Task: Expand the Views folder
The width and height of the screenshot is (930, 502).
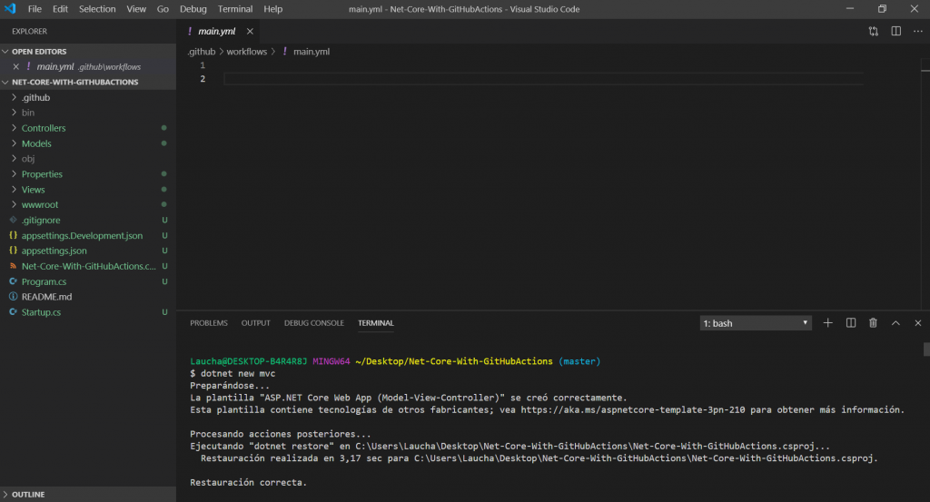Action: (x=14, y=190)
